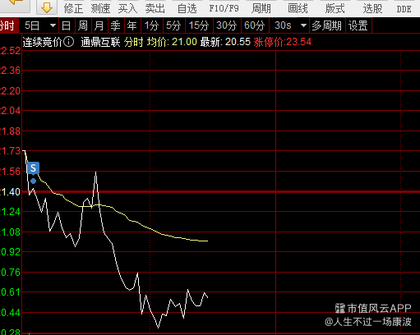Image resolution: width=420 pixels, height=335 pixels.
Task: Click the 卖出 sell toolbar button
Action: pos(155,8)
